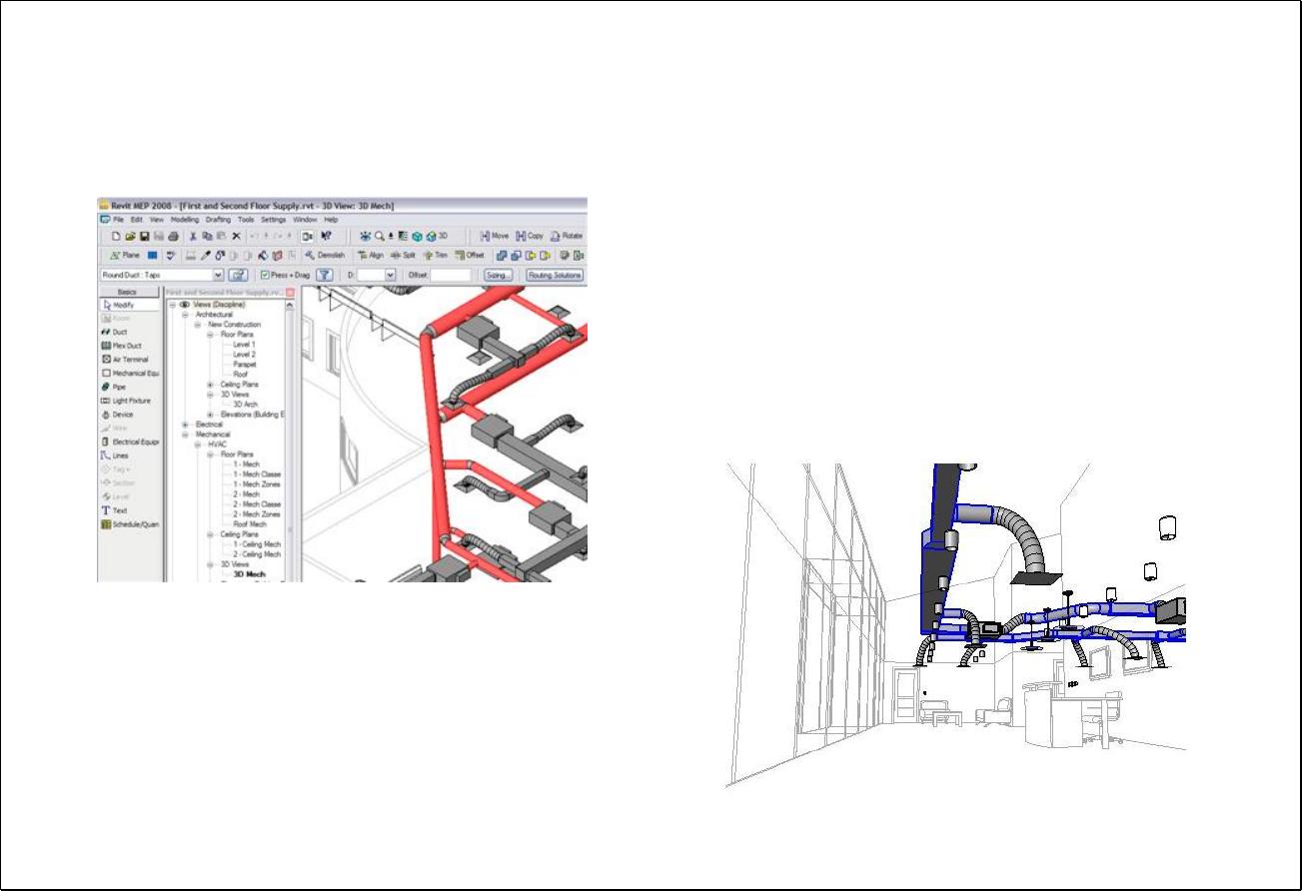Open the 3D Mech view in browser
Image resolution: width=1302 pixels, height=891 pixels.
pyautogui.click(x=249, y=574)
